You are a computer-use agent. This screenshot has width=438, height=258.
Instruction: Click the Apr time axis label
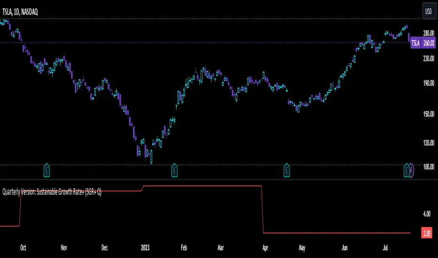click(x=265, y=248)
